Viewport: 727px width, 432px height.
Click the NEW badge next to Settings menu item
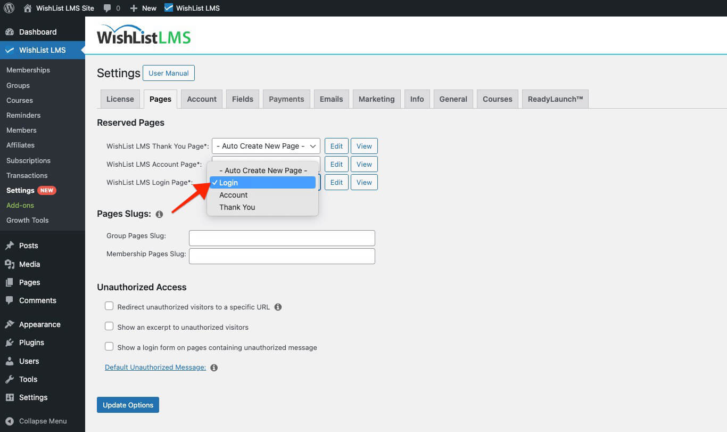47,190
